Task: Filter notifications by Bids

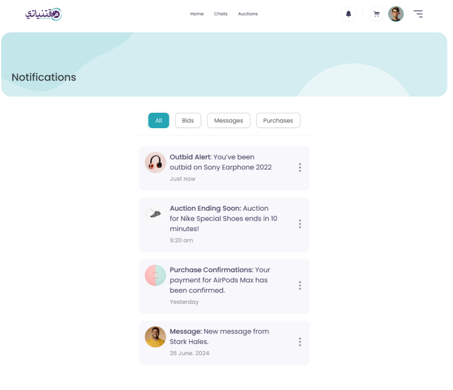Action: pyautogui.click(x=188, y=121)
